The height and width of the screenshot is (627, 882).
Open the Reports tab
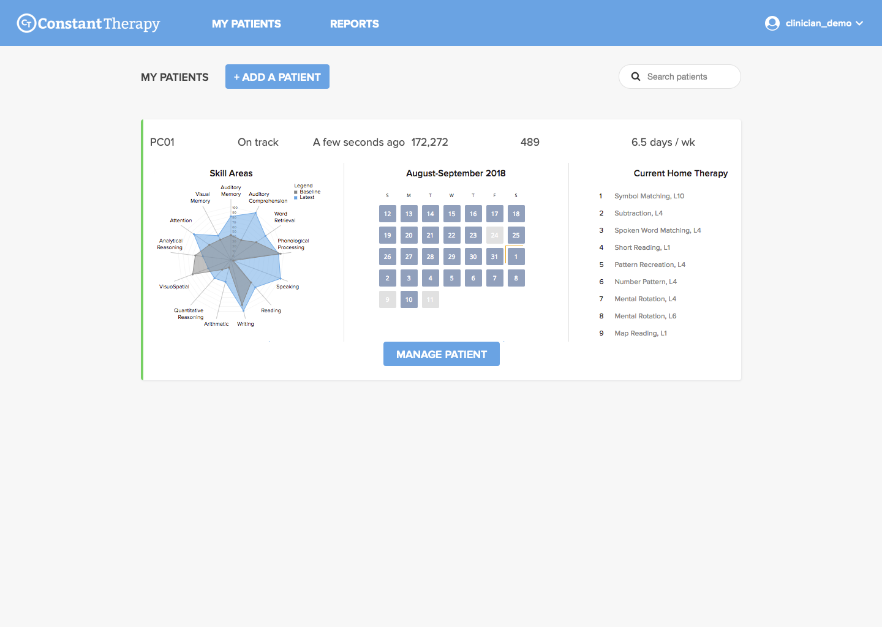click(x=354, y=24)
